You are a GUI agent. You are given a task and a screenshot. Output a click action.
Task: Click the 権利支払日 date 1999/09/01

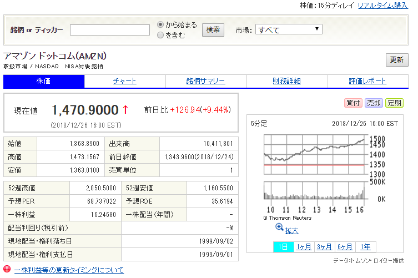(216, 255)
